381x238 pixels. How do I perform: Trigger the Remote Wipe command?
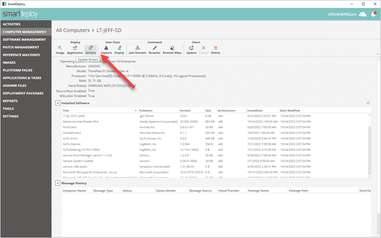172,50
